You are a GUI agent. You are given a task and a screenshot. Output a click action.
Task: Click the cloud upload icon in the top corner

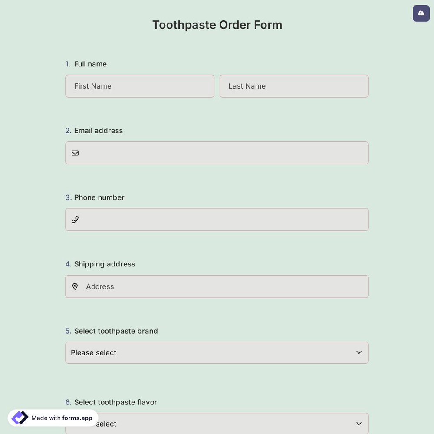[421, 12]
